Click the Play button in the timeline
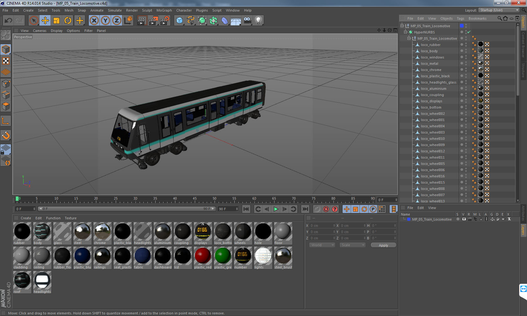This screenshot has width=527, height=316. (x=275, y=209)
